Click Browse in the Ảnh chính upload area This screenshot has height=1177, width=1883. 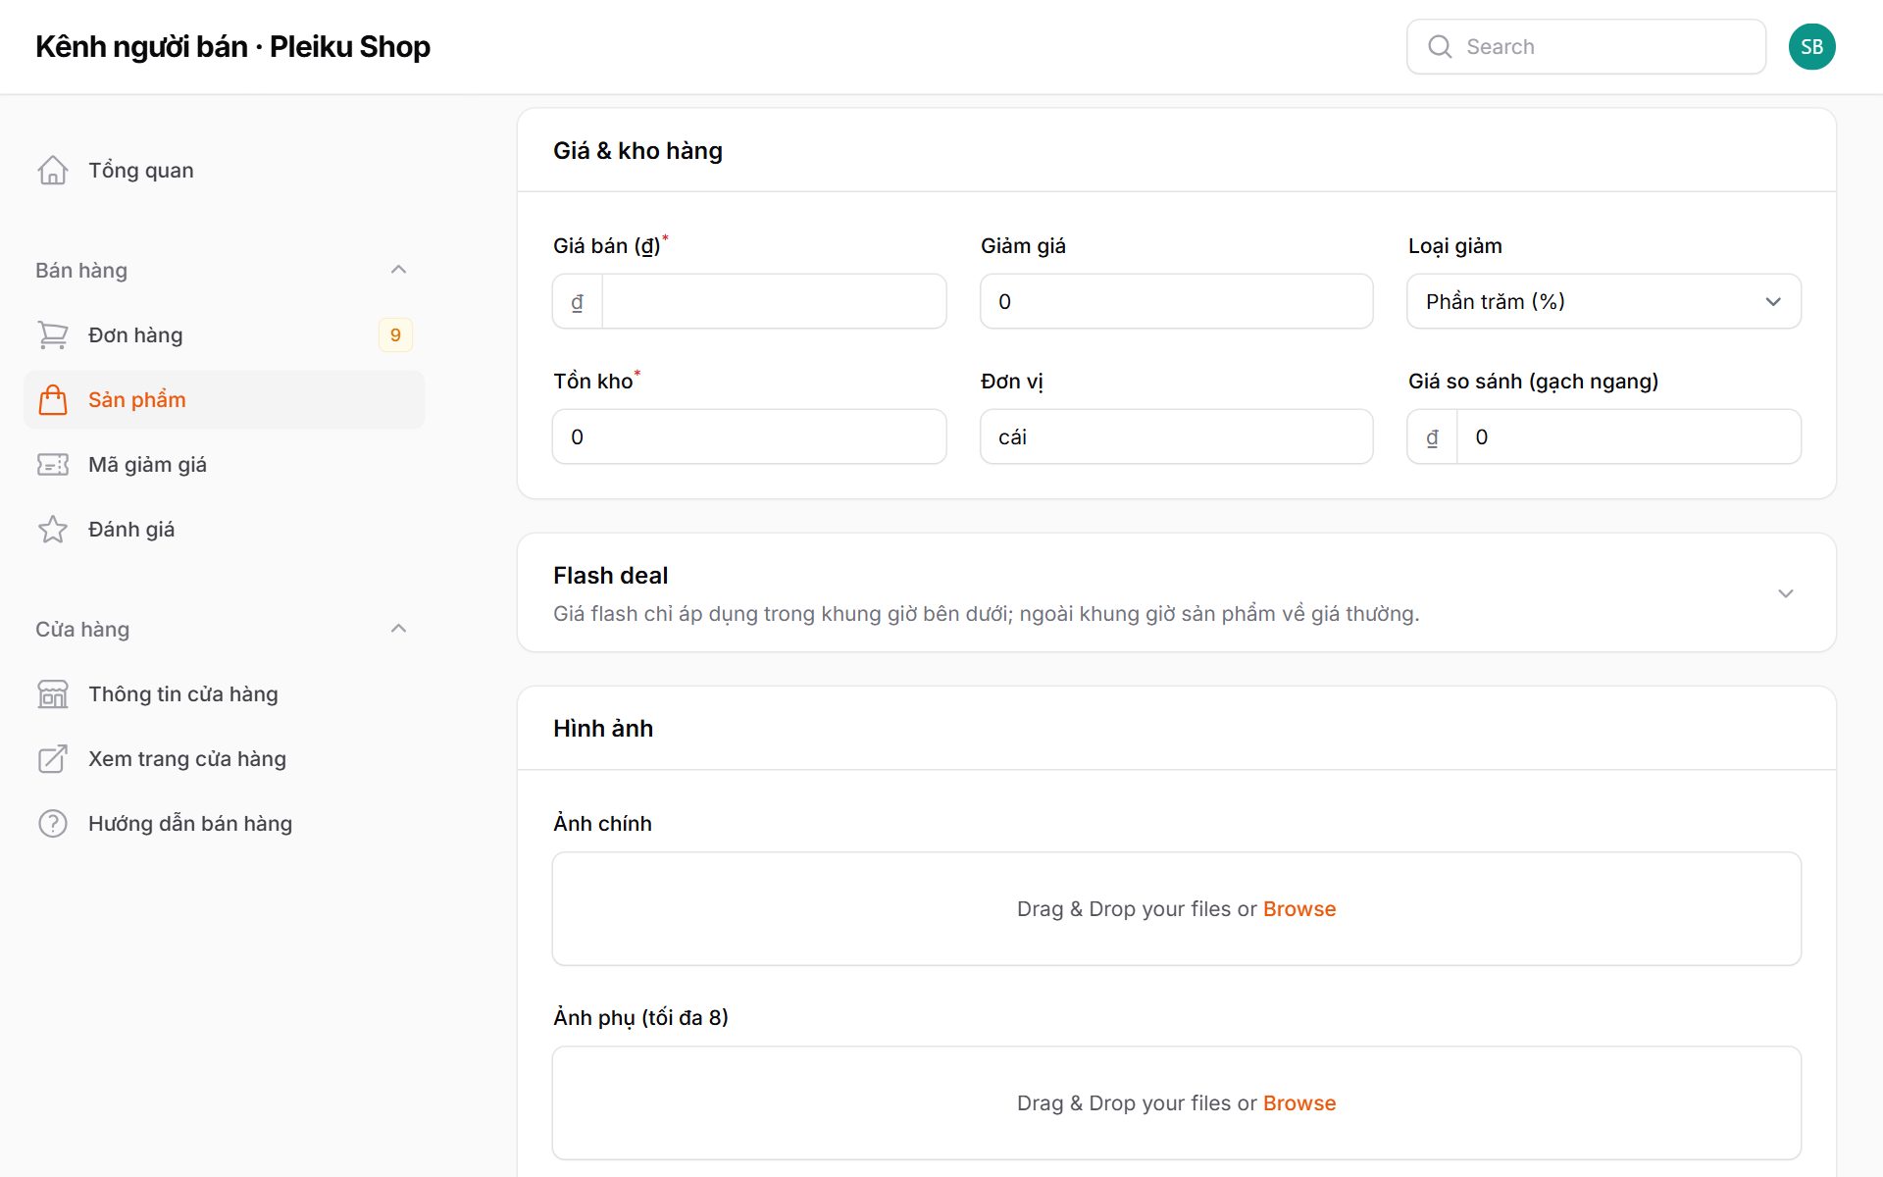tap(1298, 909)
